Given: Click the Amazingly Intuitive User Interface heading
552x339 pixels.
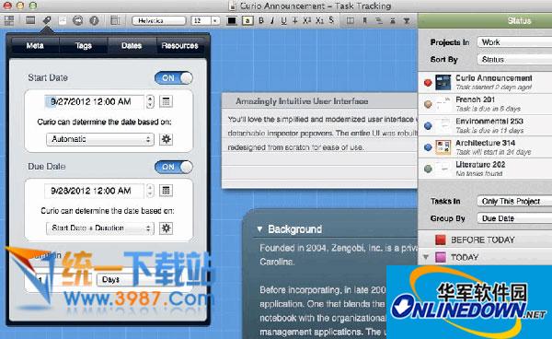Looking at the screenshot, I should [x=302, y=101].
